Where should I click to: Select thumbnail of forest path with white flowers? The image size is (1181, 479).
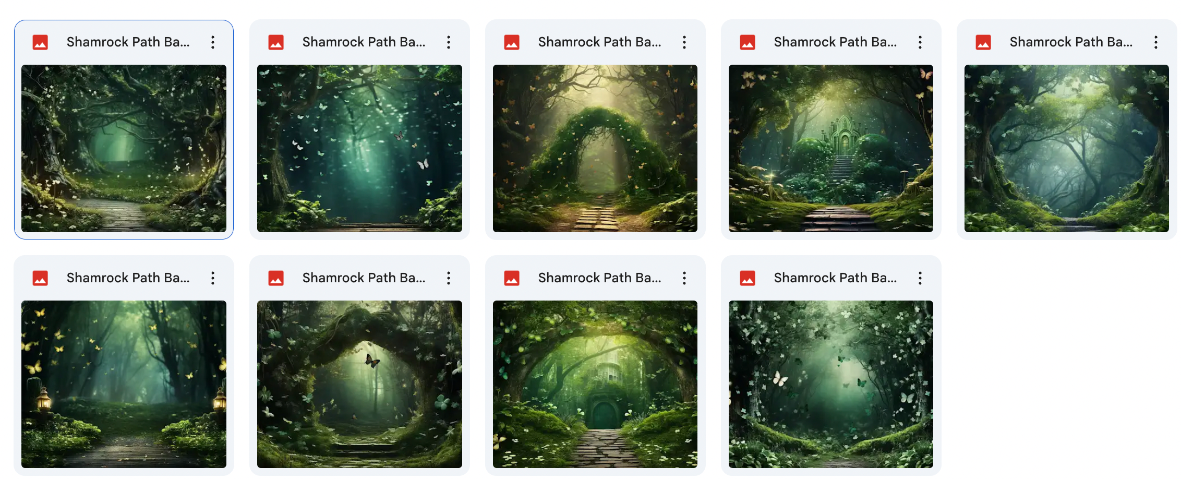click(x=124, y=148)
